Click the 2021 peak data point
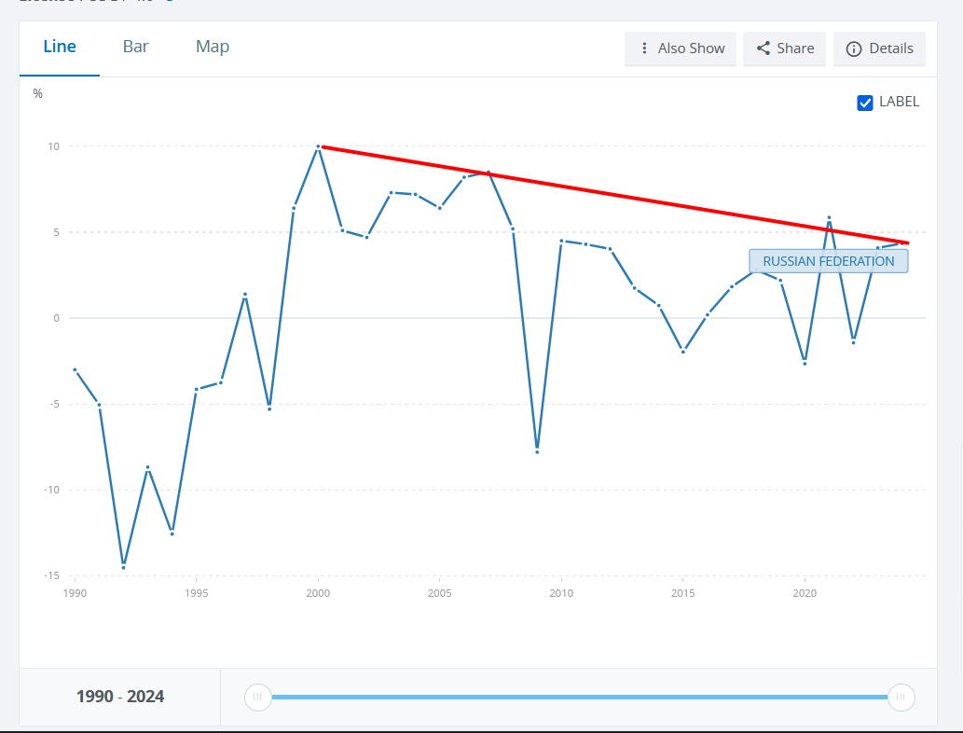The image size is (963, 733). tap(829, 218)
